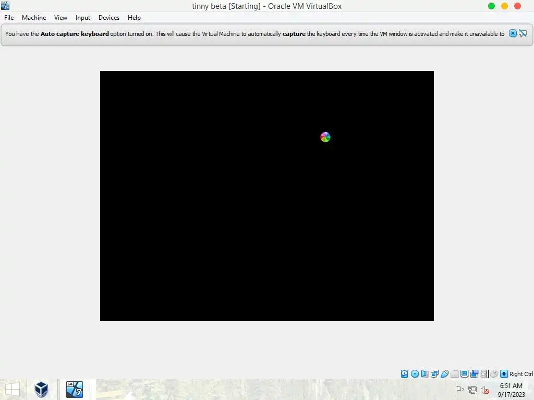Click the hard disk activity status icon
This screenshot has width=534, height=400.
[x=404, y=374]
